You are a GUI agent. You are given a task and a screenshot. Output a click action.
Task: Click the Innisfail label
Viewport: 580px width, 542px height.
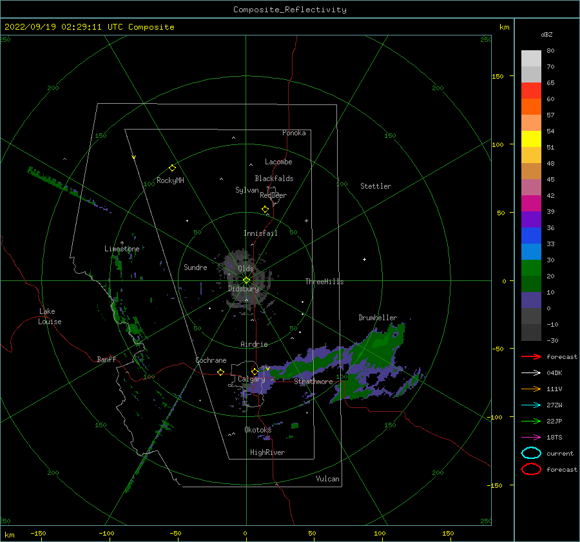point(260,233)
